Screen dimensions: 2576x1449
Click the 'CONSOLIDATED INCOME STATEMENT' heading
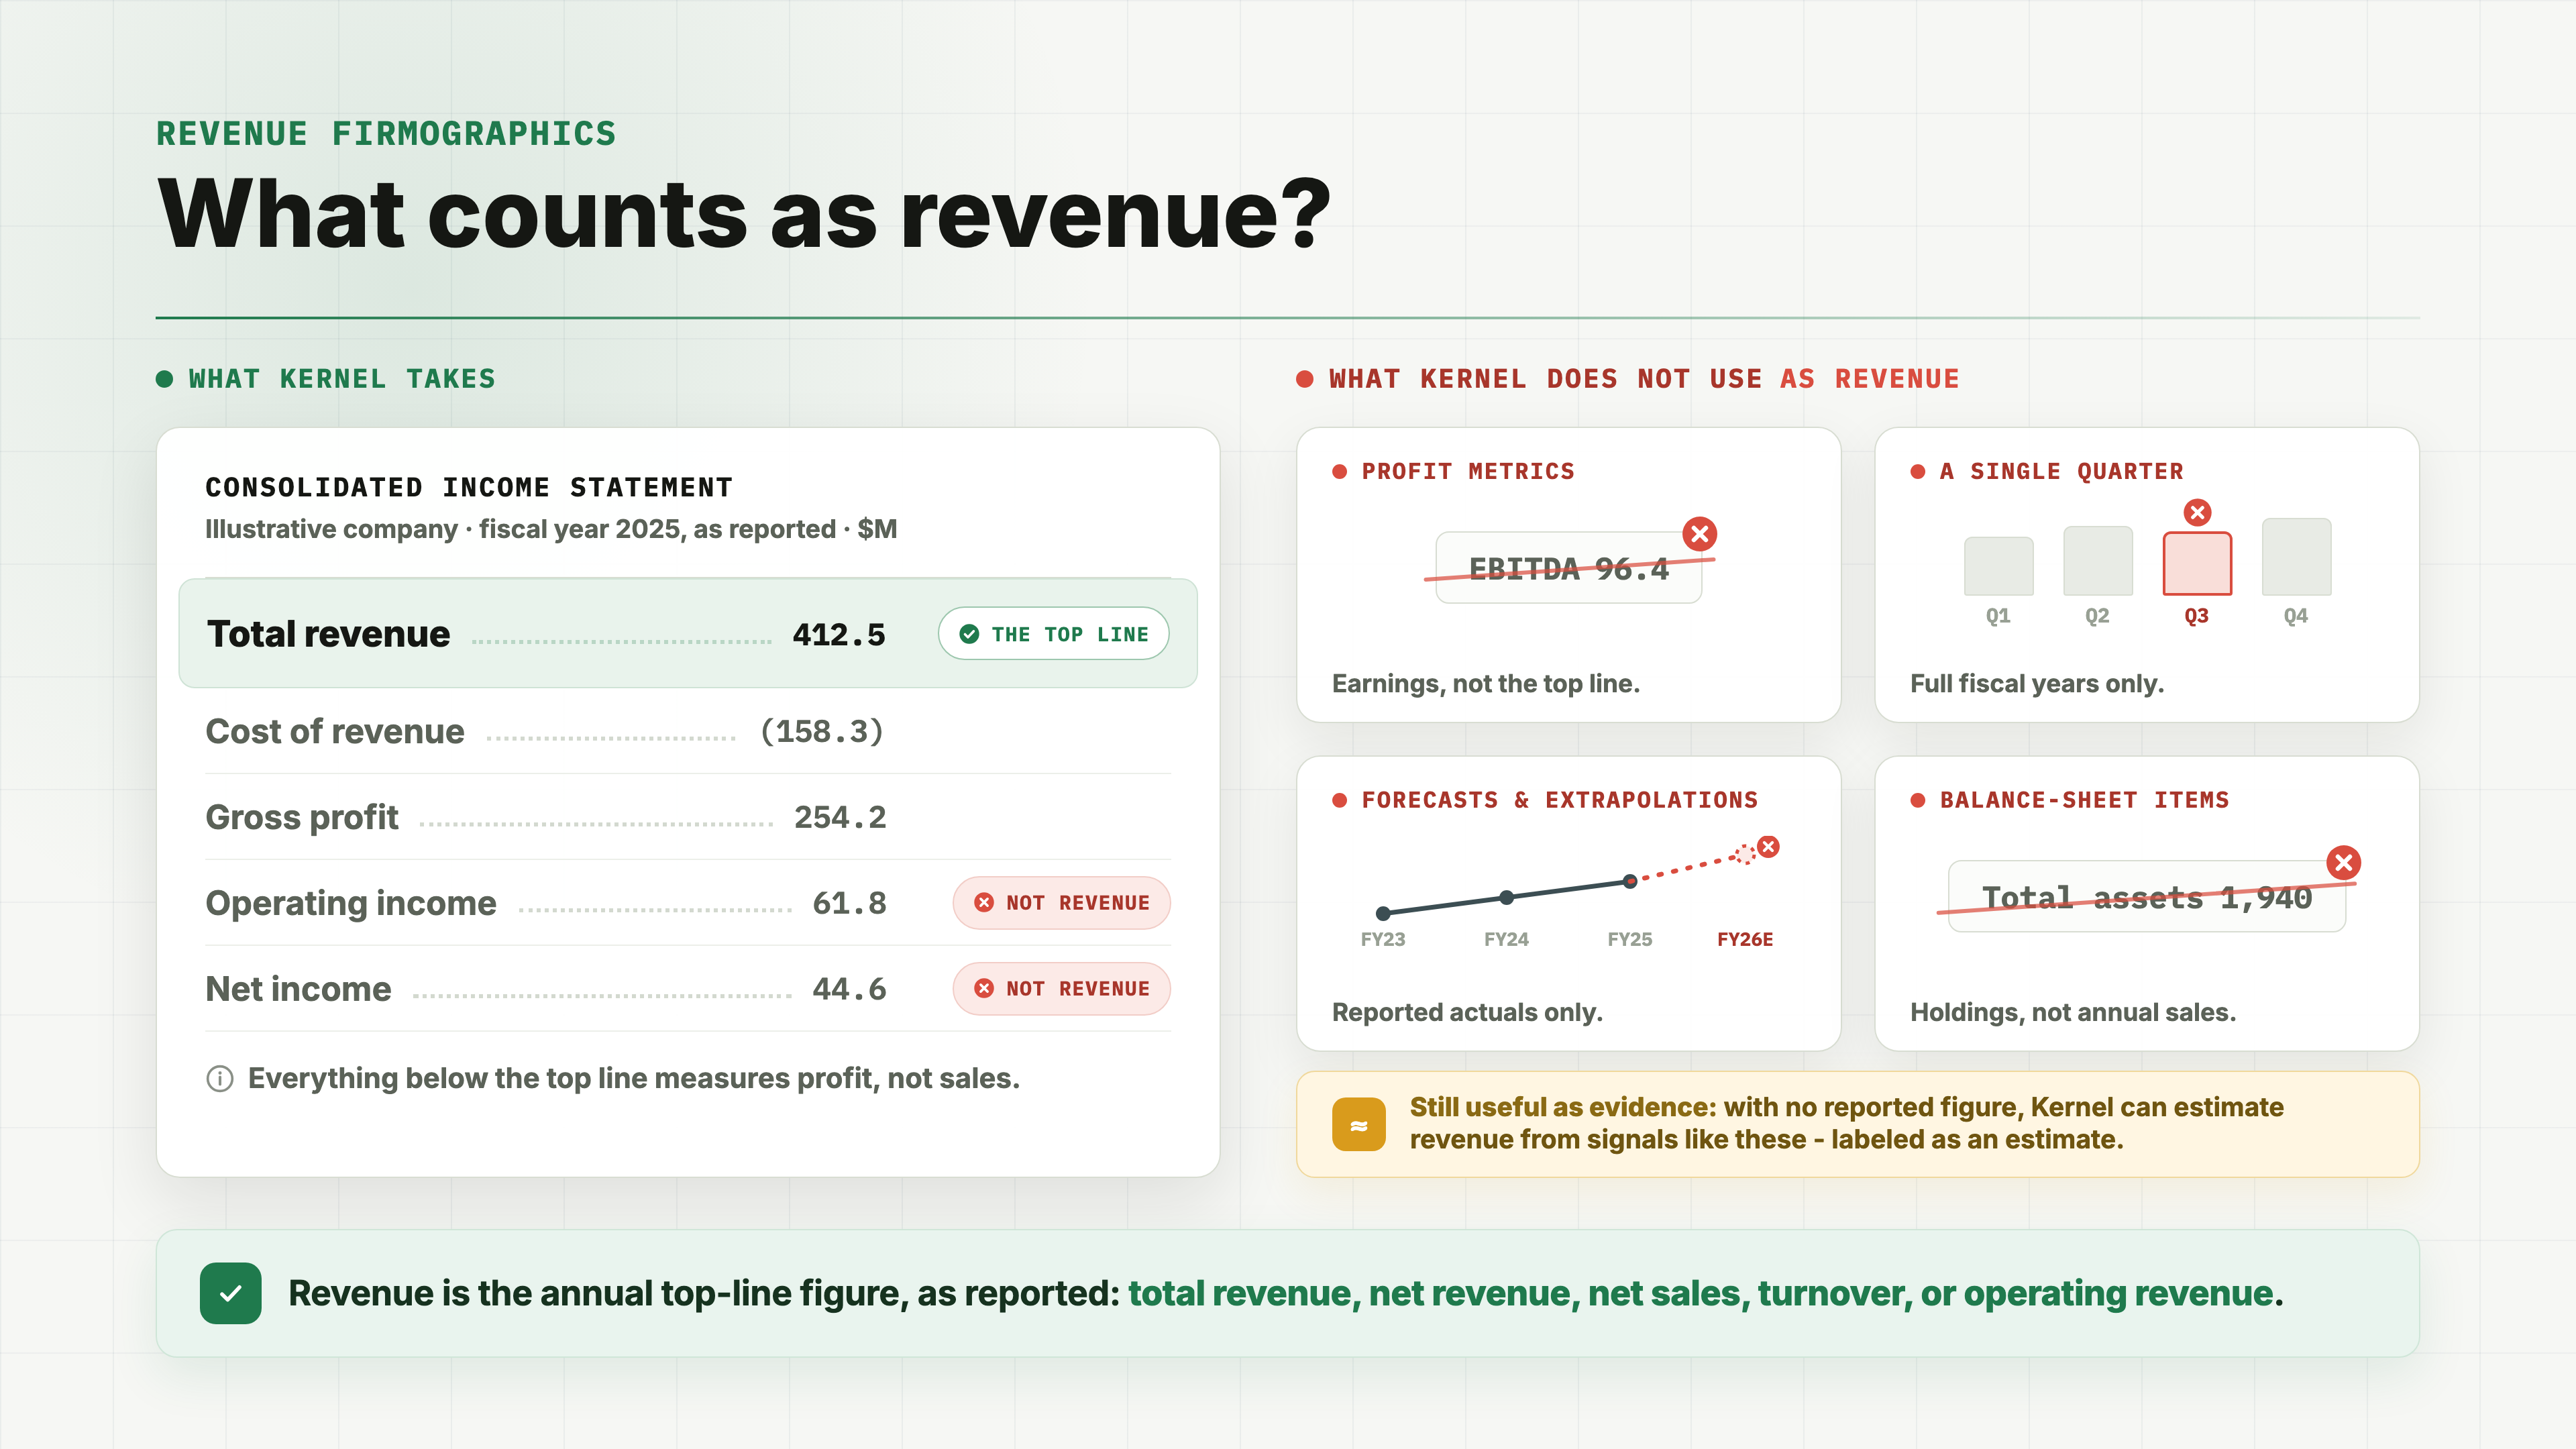pyautogui.click(x=469, y=488)
